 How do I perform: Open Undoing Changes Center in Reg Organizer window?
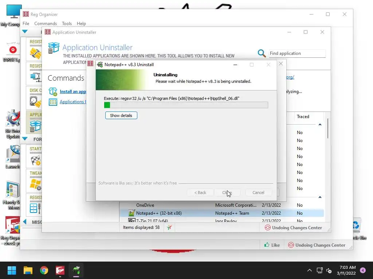(317, 245)
